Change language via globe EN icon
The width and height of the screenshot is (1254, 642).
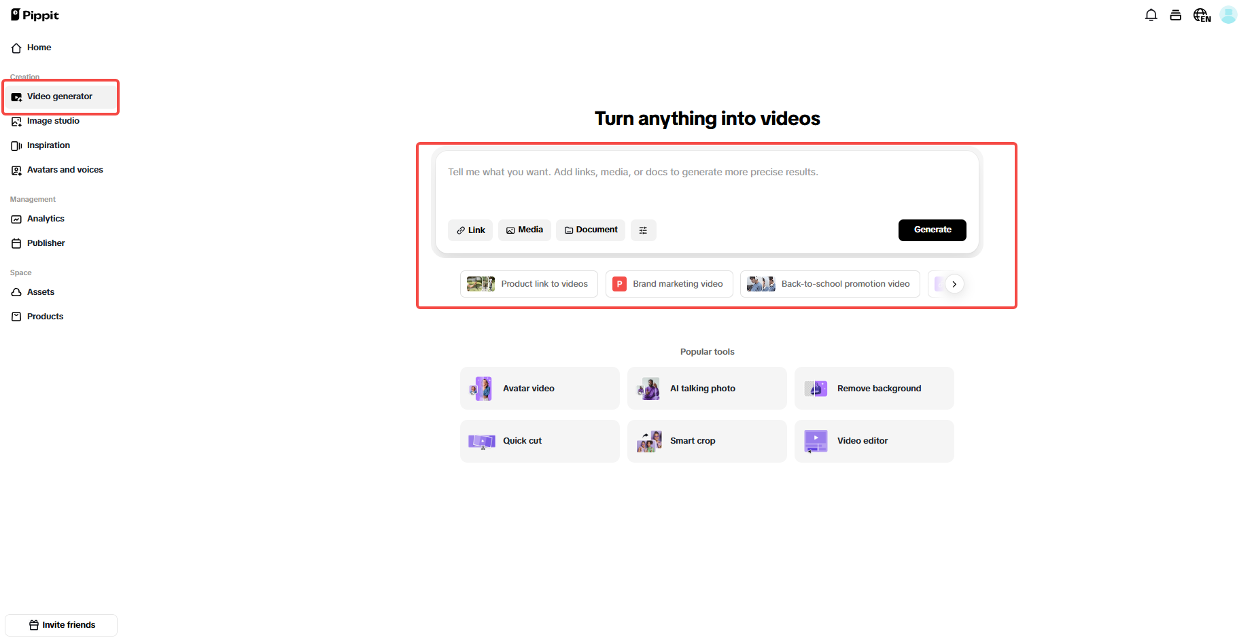pos(1202,15)
